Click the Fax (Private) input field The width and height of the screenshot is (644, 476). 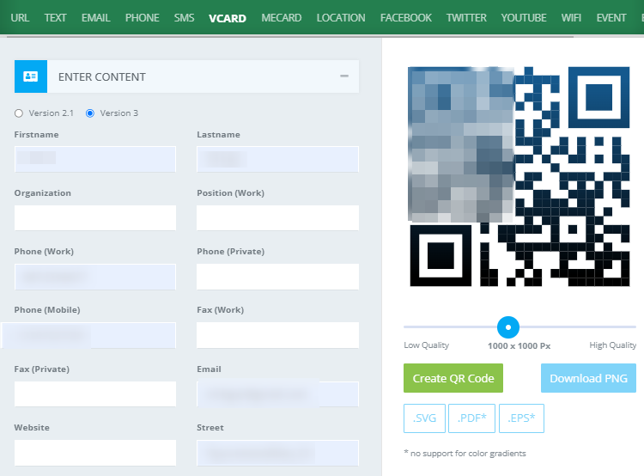coord(95,394)
